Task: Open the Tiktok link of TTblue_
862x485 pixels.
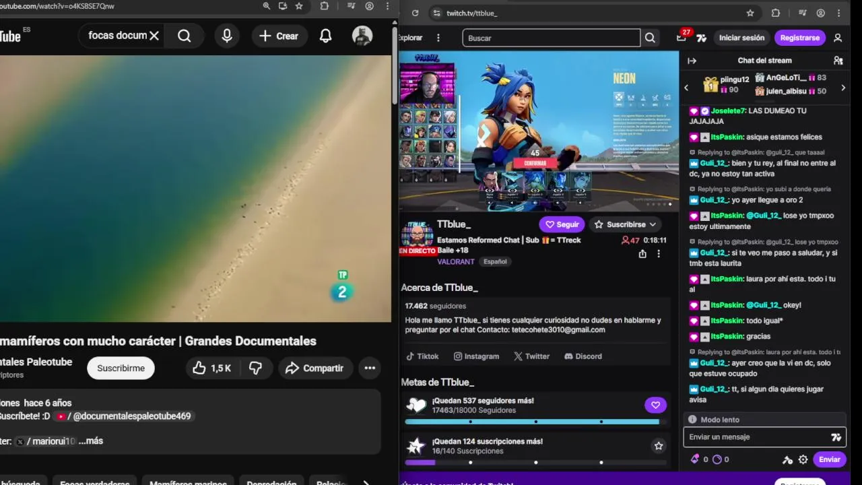Action: pyautogui.click(x=422, y=356)
